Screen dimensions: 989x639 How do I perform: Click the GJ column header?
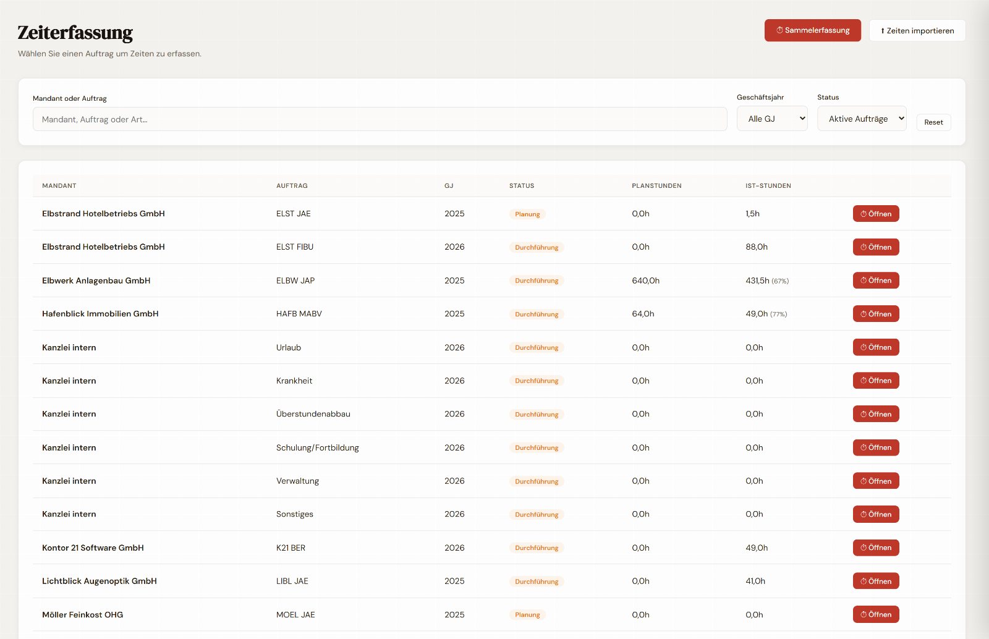pyautogui.click(x=449, y=185)
